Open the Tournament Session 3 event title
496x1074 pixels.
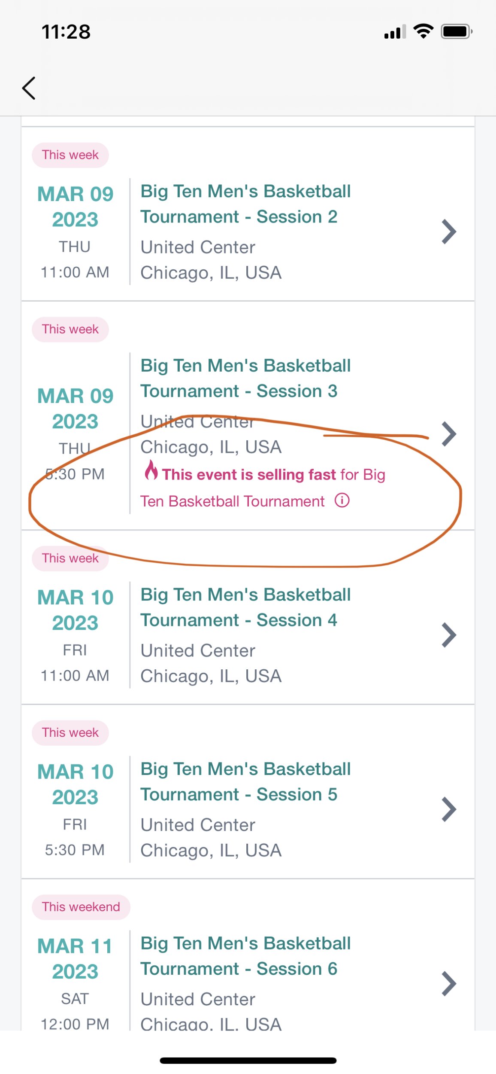tap(245, 378)
